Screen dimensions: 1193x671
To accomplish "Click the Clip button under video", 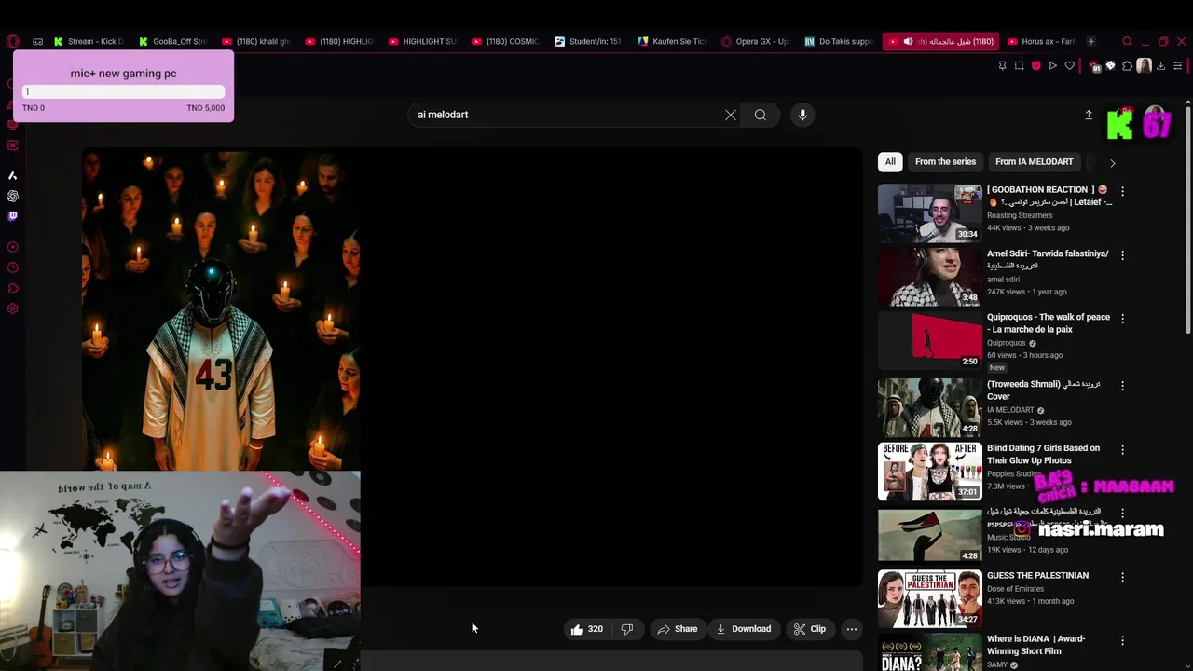I will (809, 629).
